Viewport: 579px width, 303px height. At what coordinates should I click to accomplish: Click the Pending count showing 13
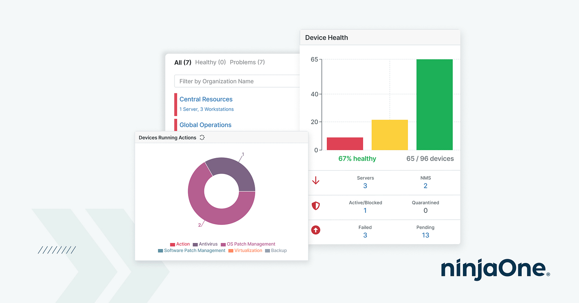point(425,235)
